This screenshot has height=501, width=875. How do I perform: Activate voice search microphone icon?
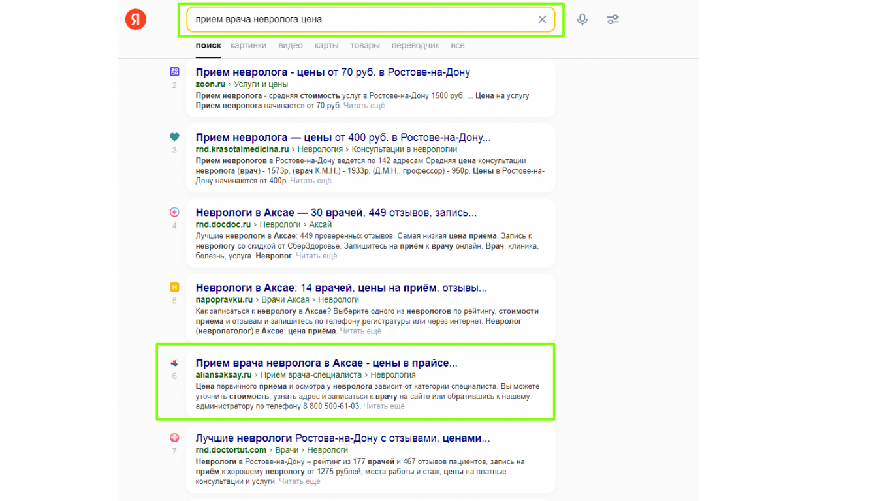point(582,20)
